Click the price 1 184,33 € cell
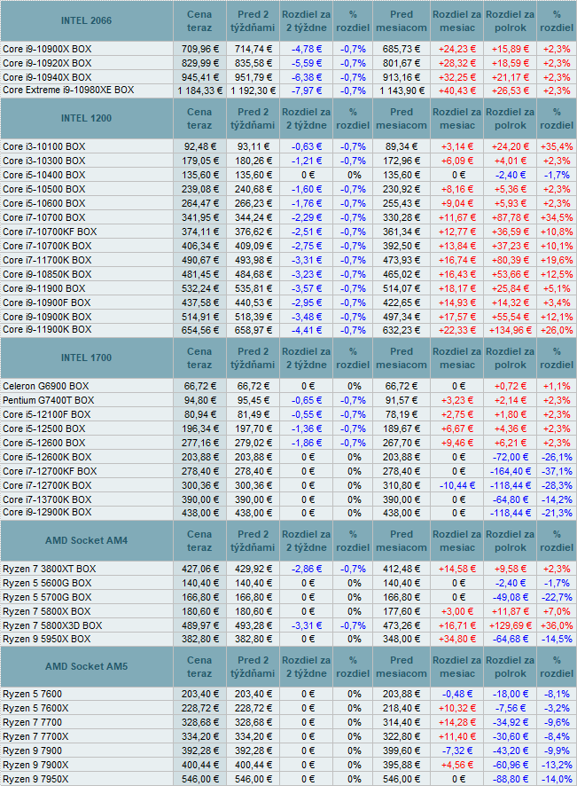577x786 pixels. pyautogui.click(x=199, y=90)
